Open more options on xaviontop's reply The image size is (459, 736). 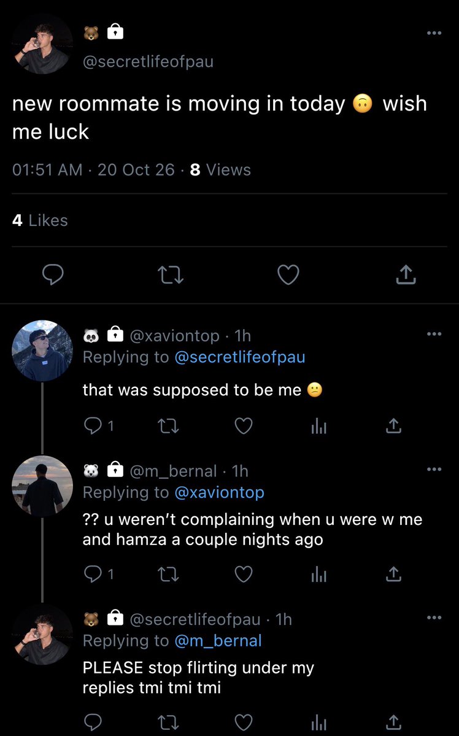434,334
